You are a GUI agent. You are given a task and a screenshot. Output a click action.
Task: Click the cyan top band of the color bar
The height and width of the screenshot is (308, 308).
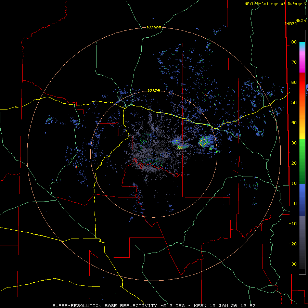(302, 44)
